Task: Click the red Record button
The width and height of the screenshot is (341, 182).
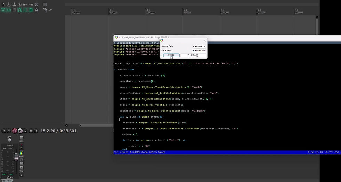Action: [x=15, y=131]
